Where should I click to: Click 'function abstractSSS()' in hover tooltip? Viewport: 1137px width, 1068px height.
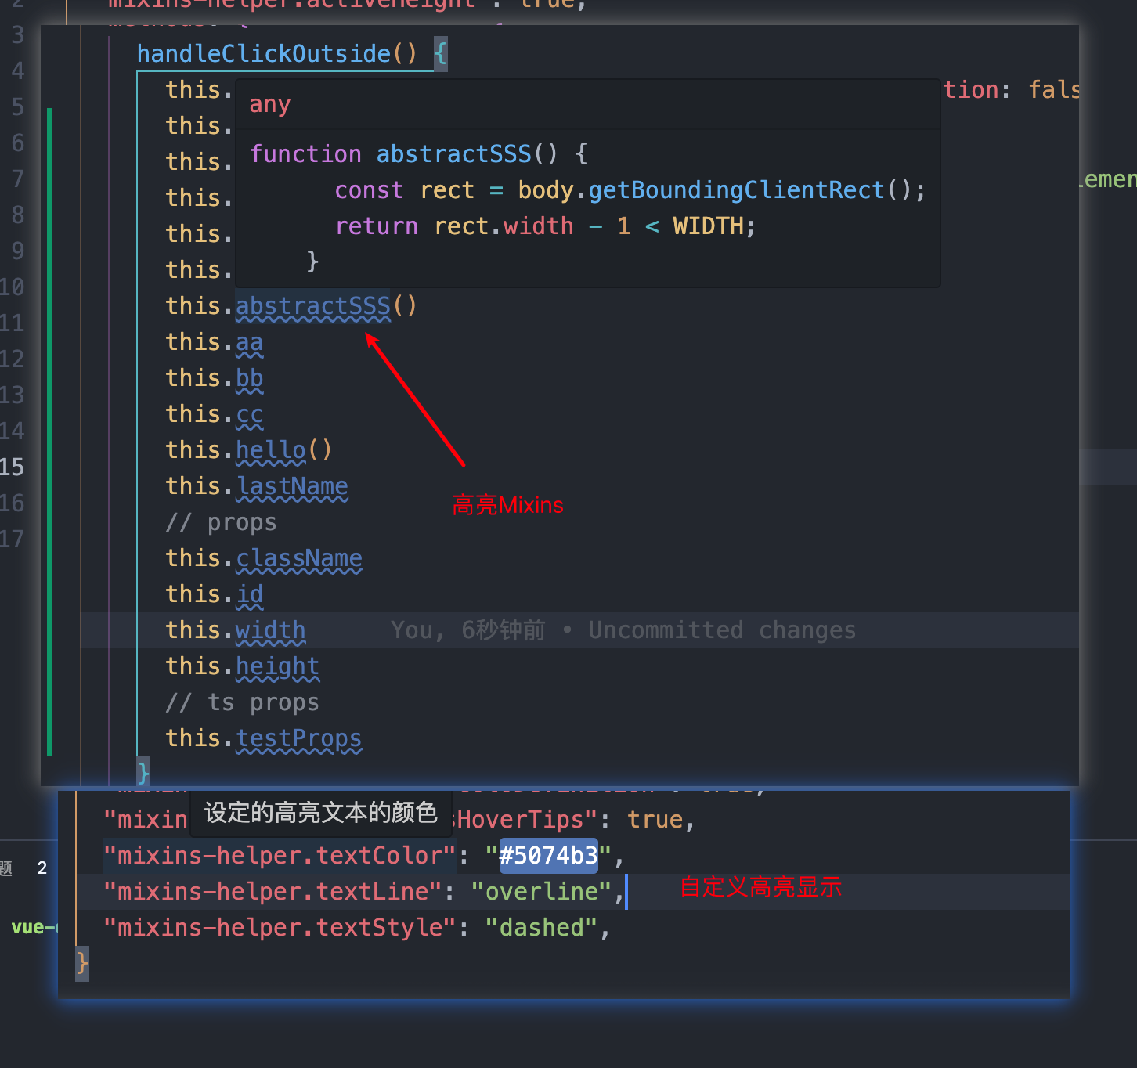pos(403,153)
